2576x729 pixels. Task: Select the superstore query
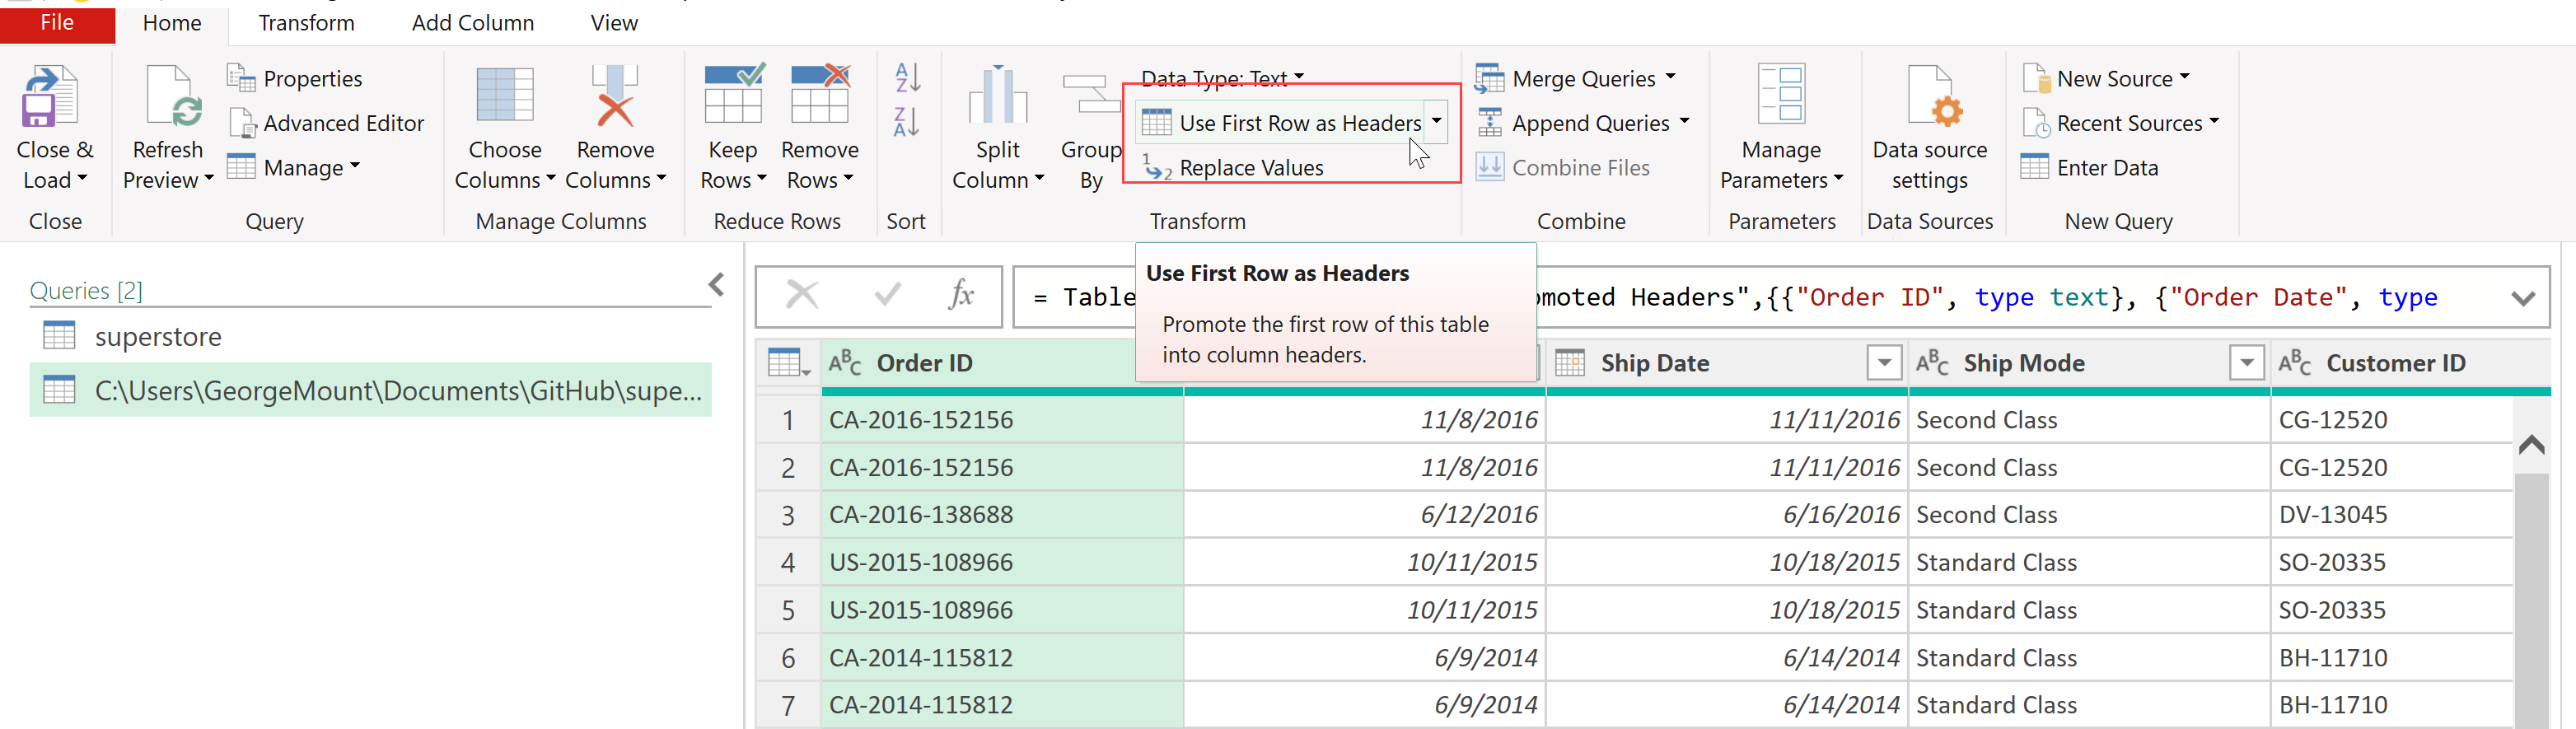(x=158, y=337)
